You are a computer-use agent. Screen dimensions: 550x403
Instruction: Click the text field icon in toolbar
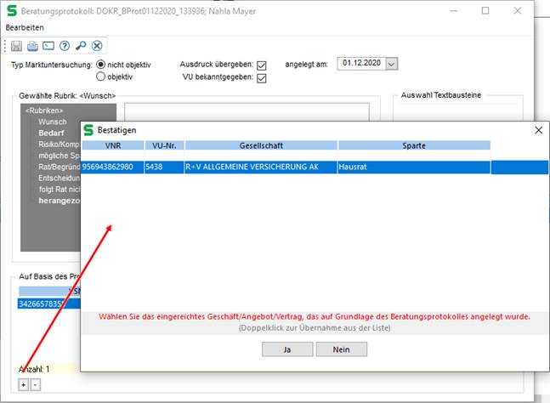[48, 46]
